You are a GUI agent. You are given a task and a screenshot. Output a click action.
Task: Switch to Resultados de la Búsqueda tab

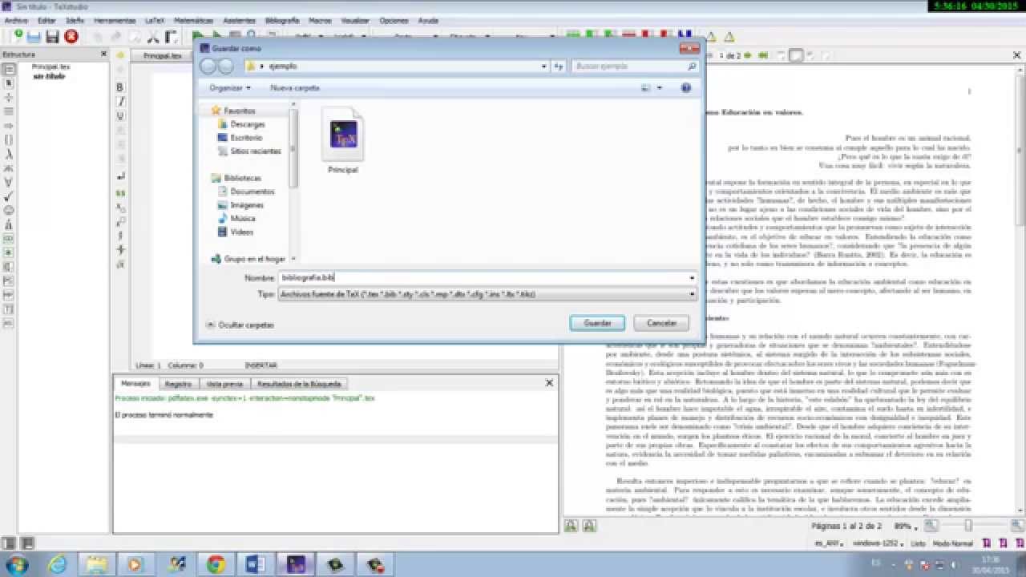tap(299, 384)
